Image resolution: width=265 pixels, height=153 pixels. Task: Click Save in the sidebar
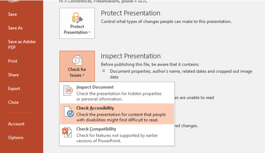(x=13, y=14)
